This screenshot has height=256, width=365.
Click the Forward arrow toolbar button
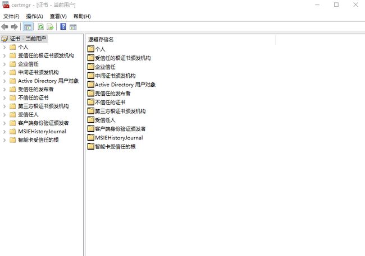[15, 27]
